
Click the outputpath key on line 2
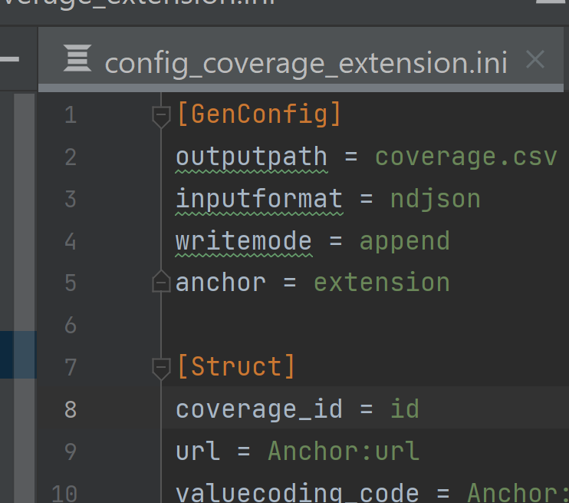pyautogui.click(x=252, y=157)
